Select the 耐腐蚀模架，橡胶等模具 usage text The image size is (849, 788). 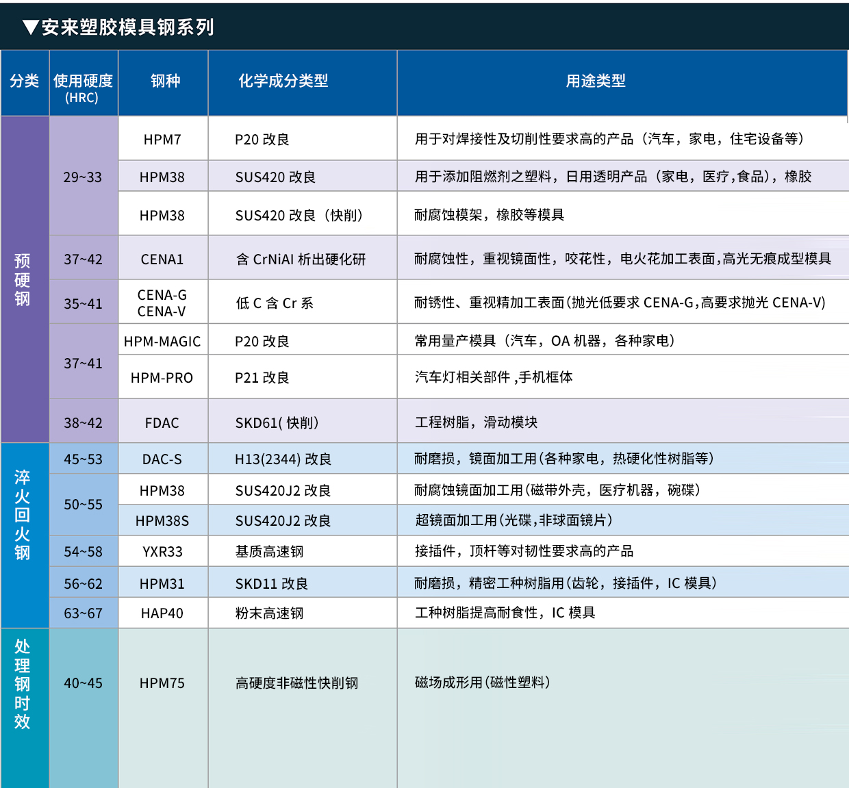pyautogui.click(x=490, y=215)
